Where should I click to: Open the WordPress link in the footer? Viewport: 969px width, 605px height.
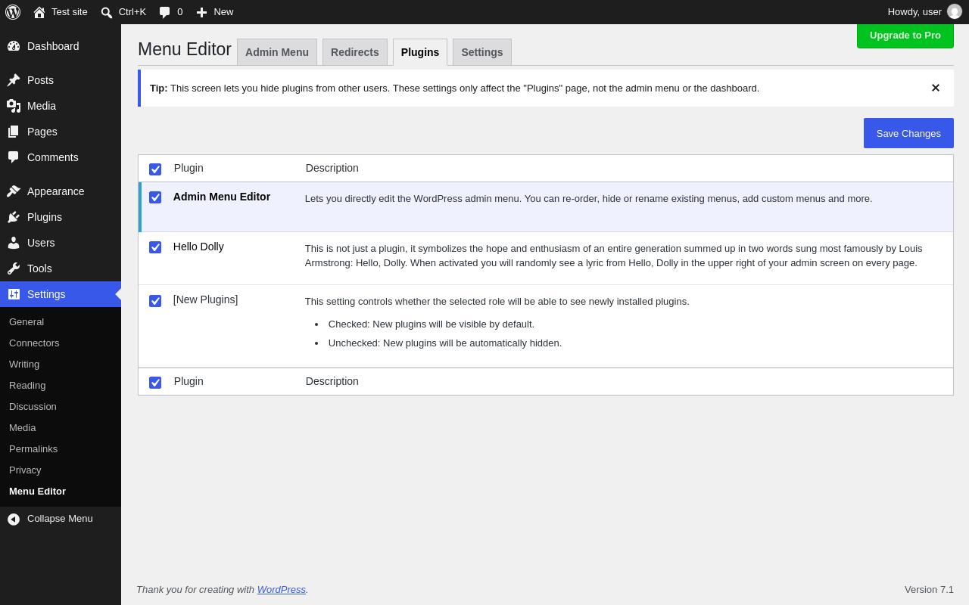[282, 590]
